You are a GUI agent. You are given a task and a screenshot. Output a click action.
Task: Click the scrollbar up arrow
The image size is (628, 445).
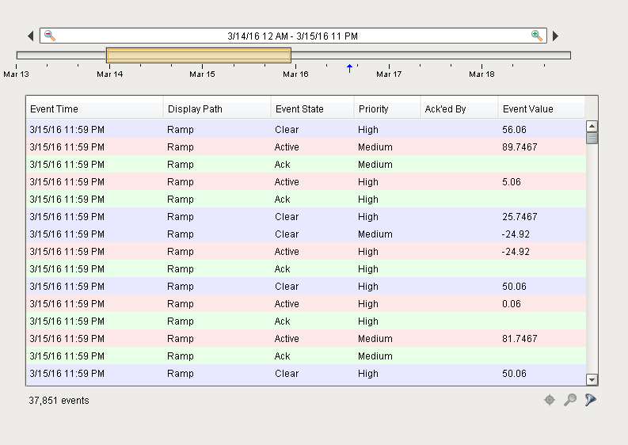[592, 126]
